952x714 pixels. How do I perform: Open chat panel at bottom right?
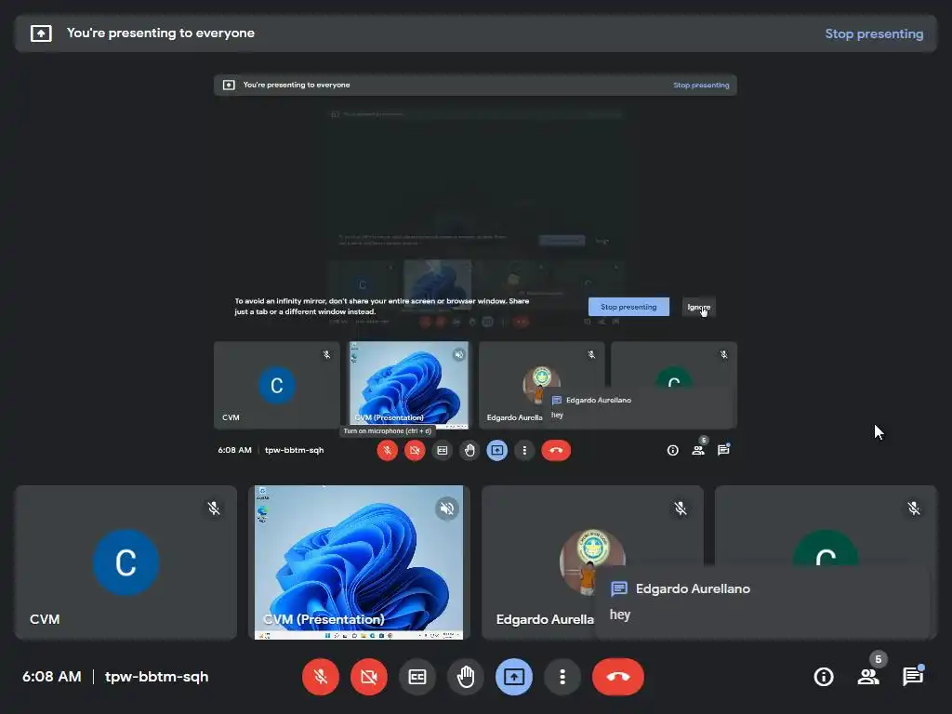pyautogui.click(x=913, y=677)
